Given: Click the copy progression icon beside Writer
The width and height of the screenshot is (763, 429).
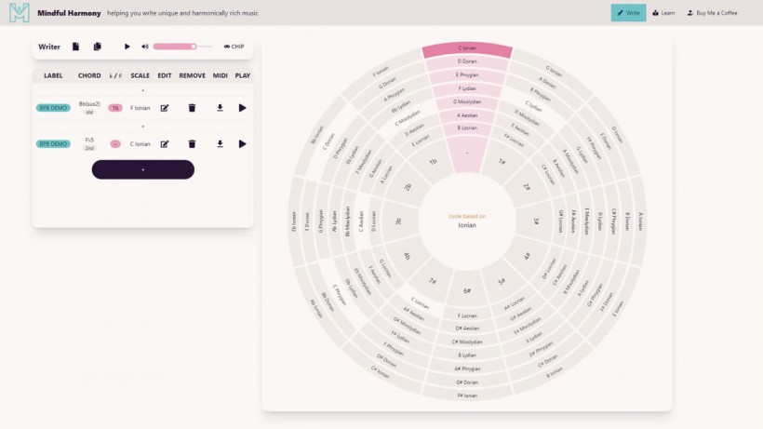Looking at the screenshot, I should pyautogui.click(x=98, y=47).
